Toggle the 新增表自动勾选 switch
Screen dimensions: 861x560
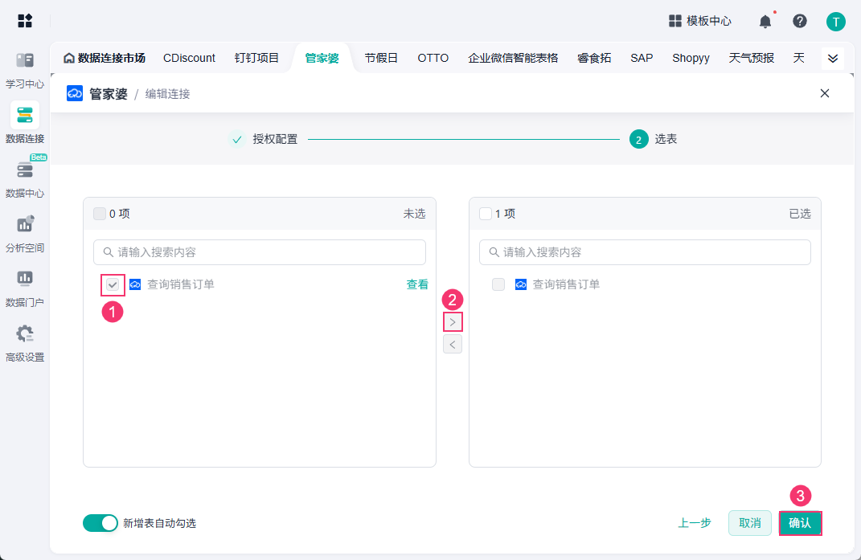pos(100,523)
